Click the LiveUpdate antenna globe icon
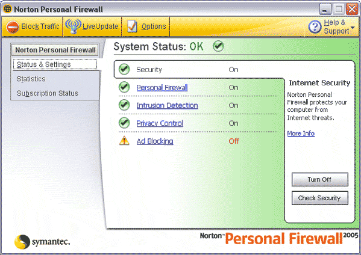361x255 pixels. [x=73, y=26]
